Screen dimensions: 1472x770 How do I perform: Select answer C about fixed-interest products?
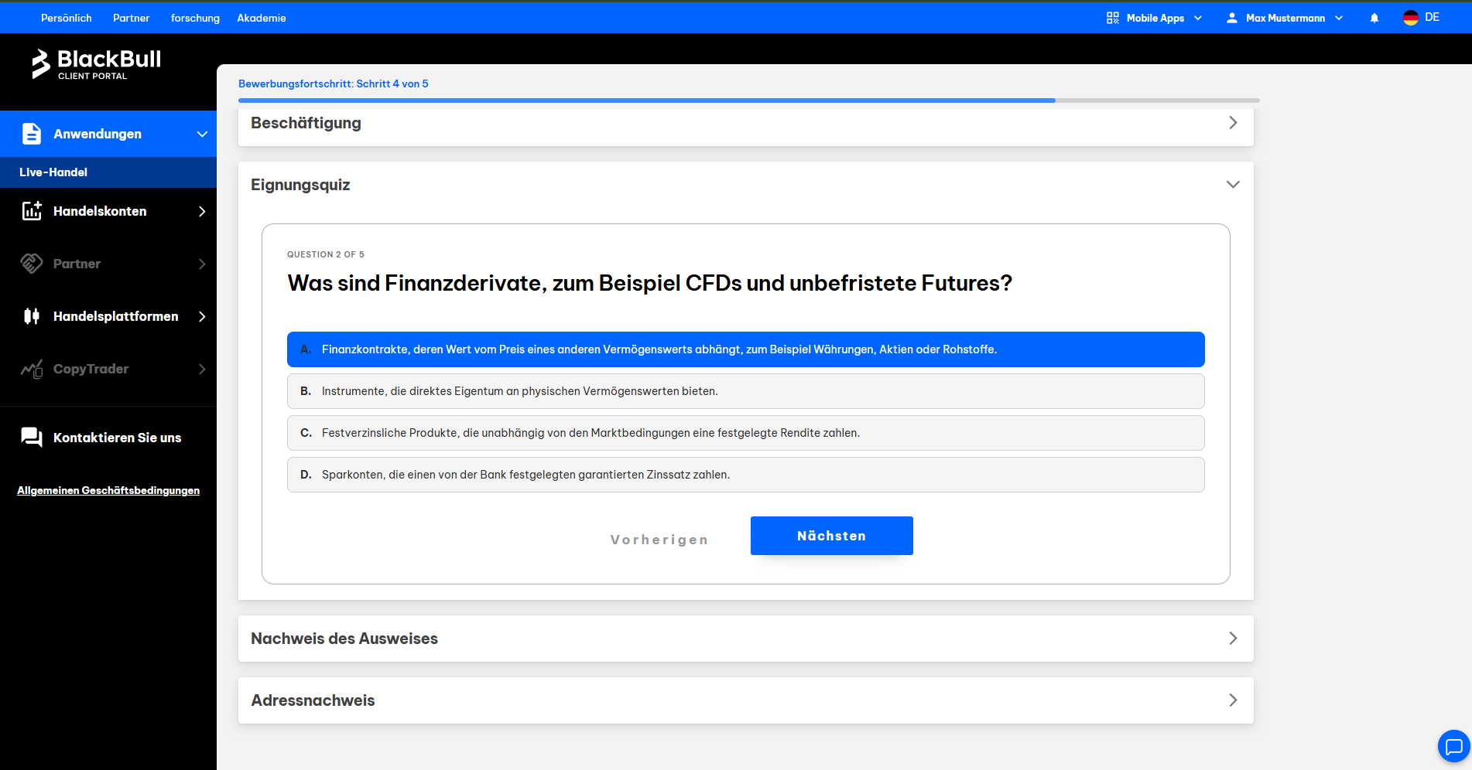tap(745, 433)
